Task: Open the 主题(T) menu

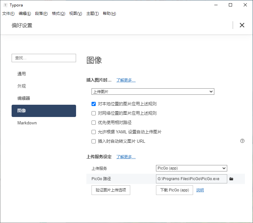Action: (x=92, y=14)
